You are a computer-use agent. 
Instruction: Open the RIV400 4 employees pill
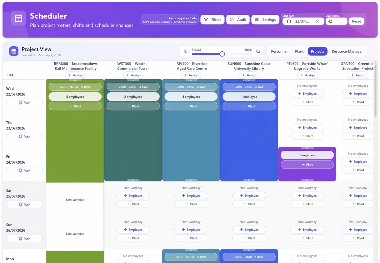click(191, 97)
